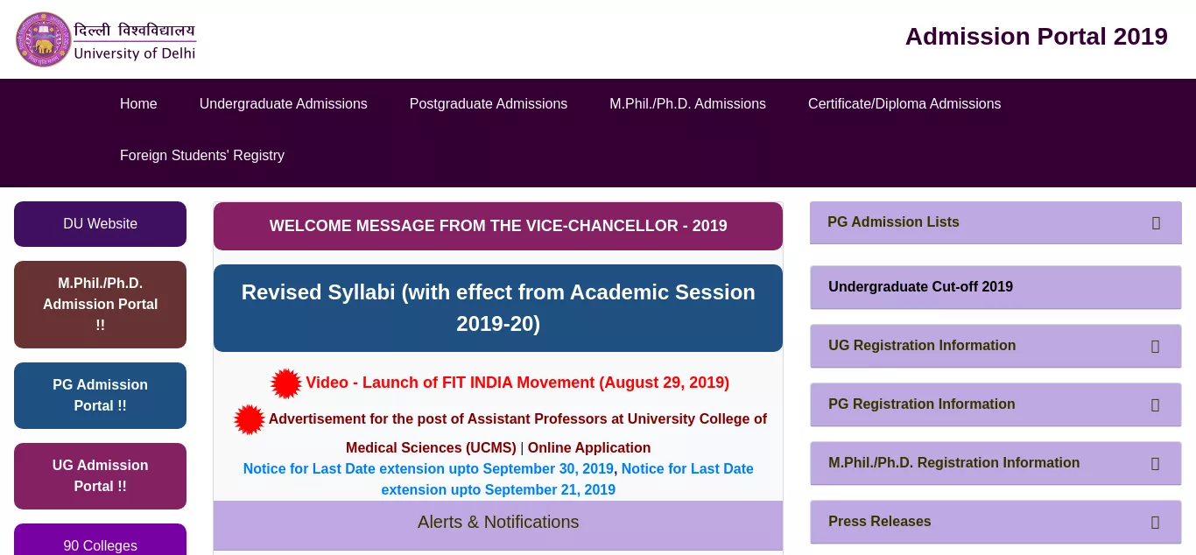
Task: Open Undergraduate Admissions menu item
Action: point(284,104)
